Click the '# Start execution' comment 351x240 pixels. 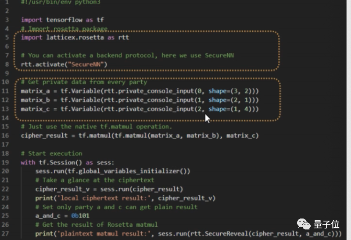pos(51,154)
